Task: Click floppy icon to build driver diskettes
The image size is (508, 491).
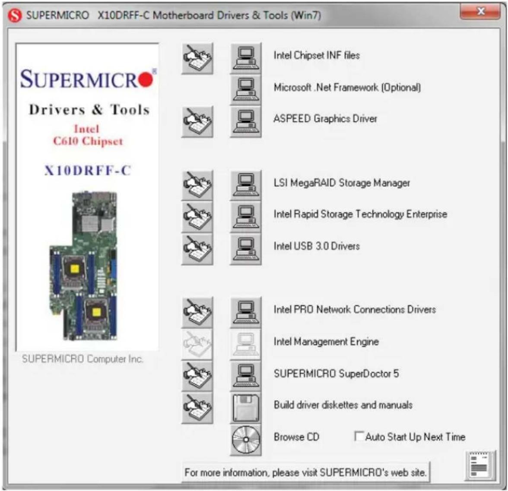Action: tap(246, 408)
